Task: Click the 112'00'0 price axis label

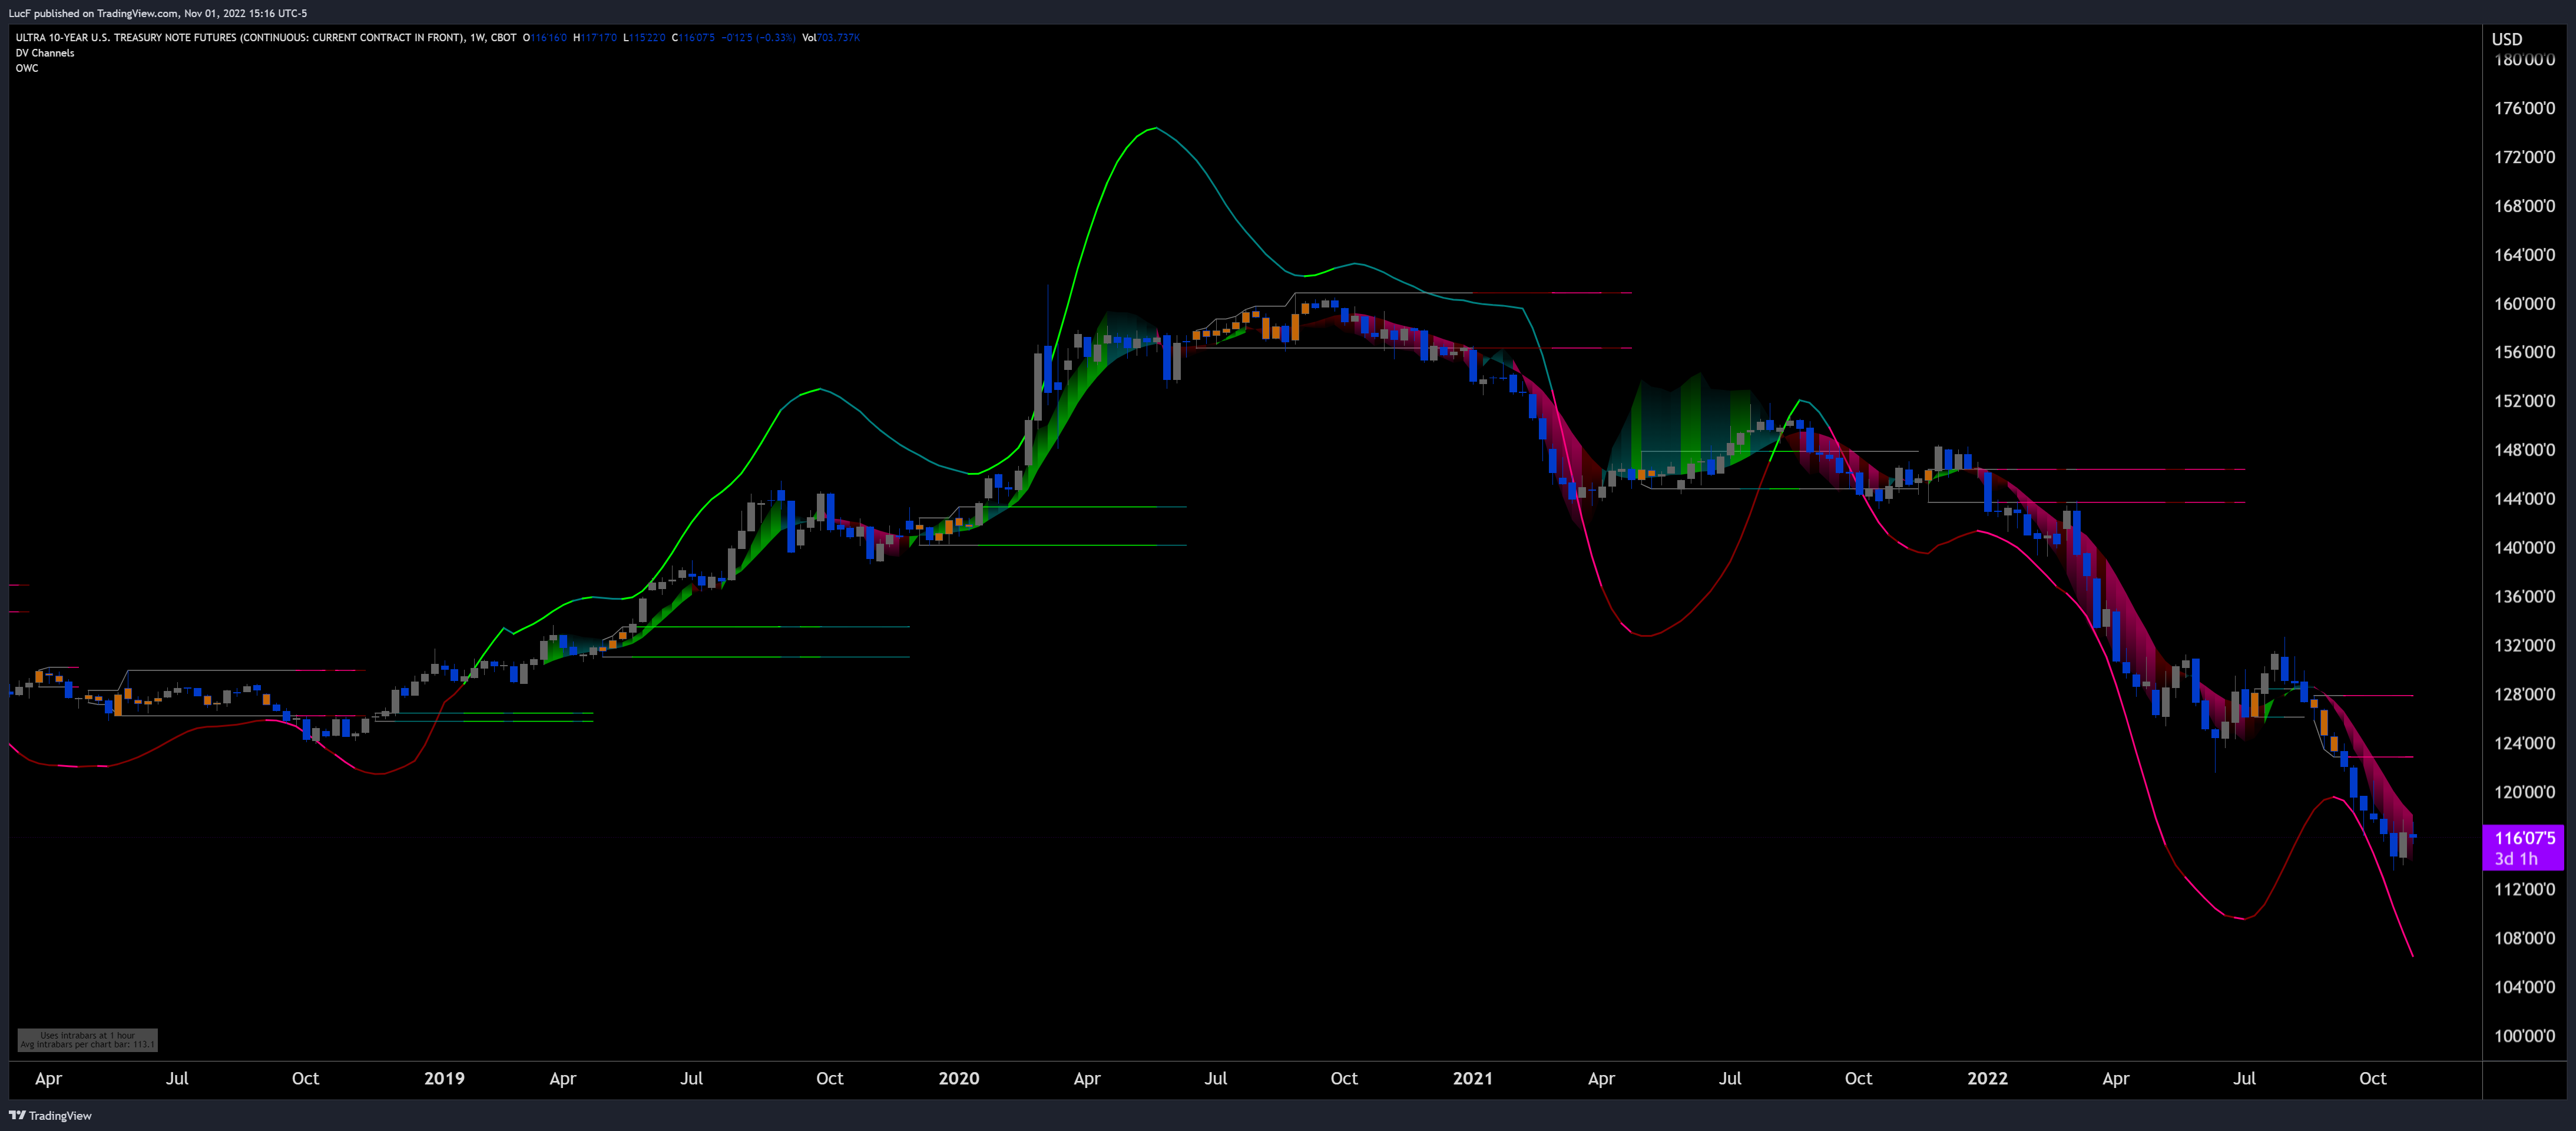Action: coord(2524,890)
